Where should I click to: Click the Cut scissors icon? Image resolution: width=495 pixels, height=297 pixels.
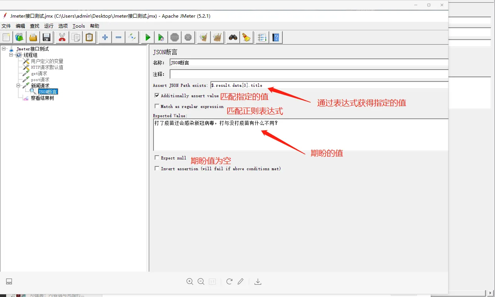62,37
